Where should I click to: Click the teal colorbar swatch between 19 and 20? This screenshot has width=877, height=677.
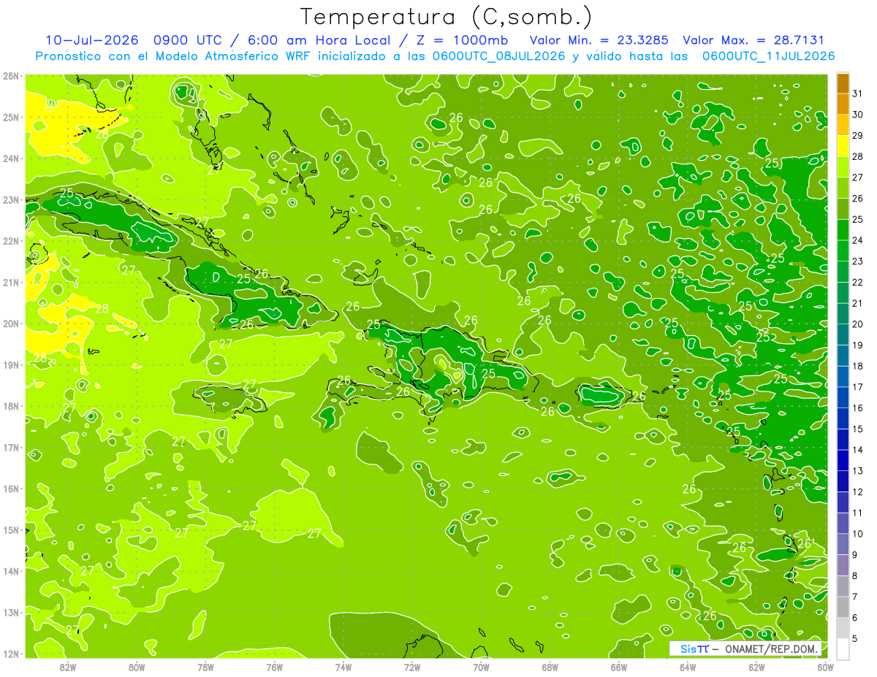pos(843,334)
